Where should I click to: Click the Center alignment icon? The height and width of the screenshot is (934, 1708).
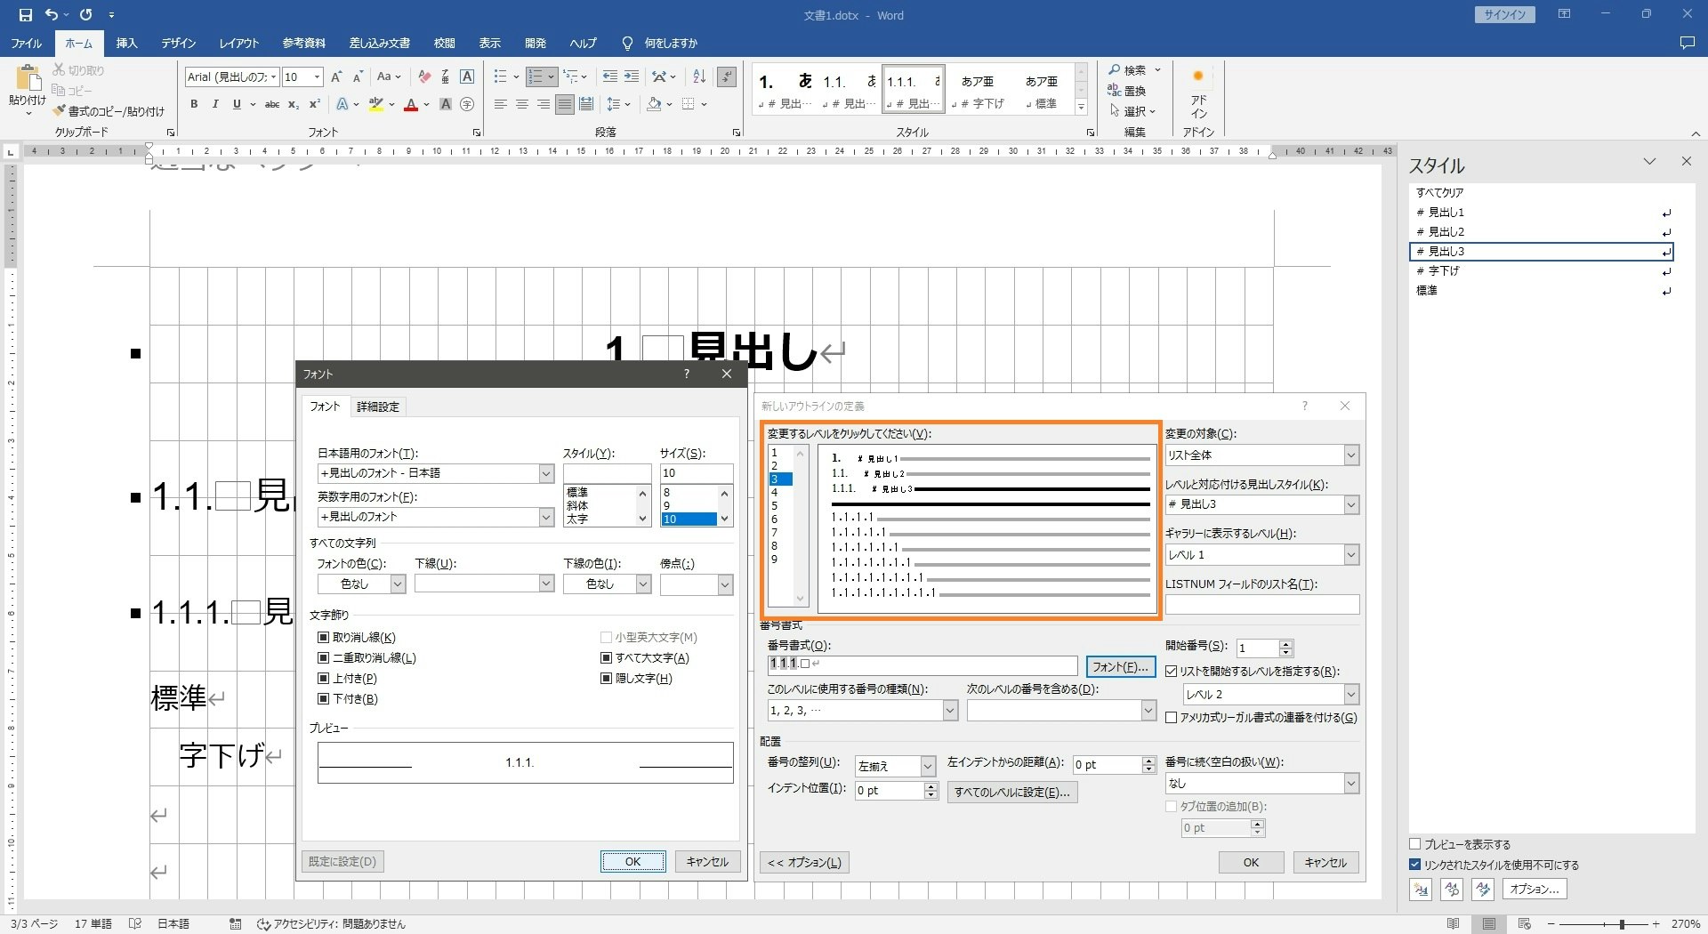522,104
